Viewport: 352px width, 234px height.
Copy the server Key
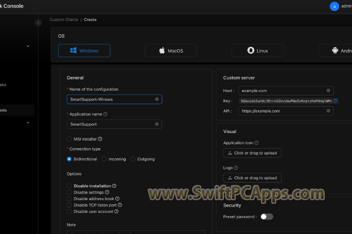[x=335, y=101]
